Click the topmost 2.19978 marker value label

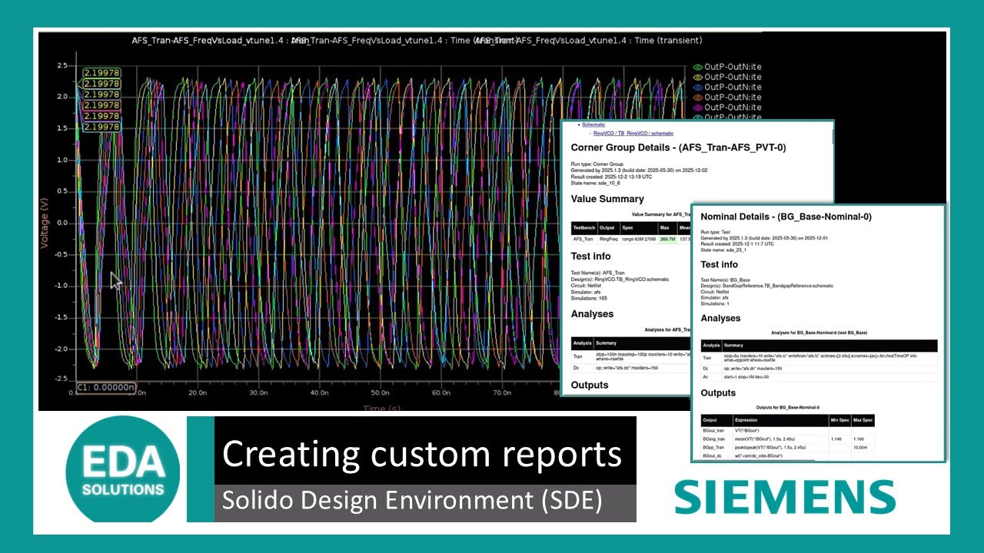click(x=101, y=73)
